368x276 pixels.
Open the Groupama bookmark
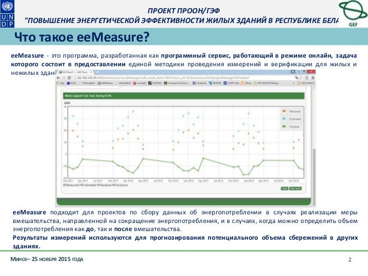[x=177, y=83]
